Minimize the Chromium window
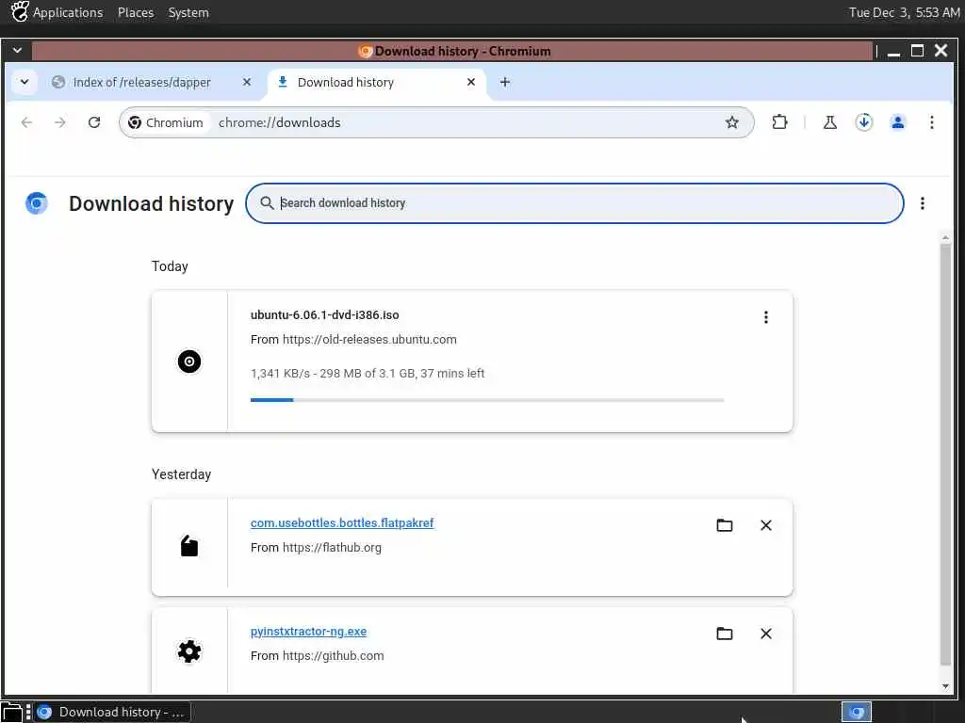Image resolution: width=965 pixels, height=723 pixels. pos(893,52)
